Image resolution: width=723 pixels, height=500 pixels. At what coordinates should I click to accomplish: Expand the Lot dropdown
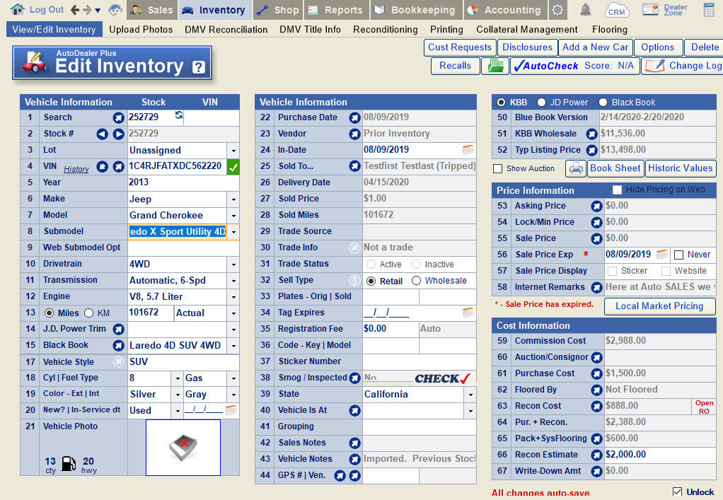pyautogui.click(x=233, y=151)
